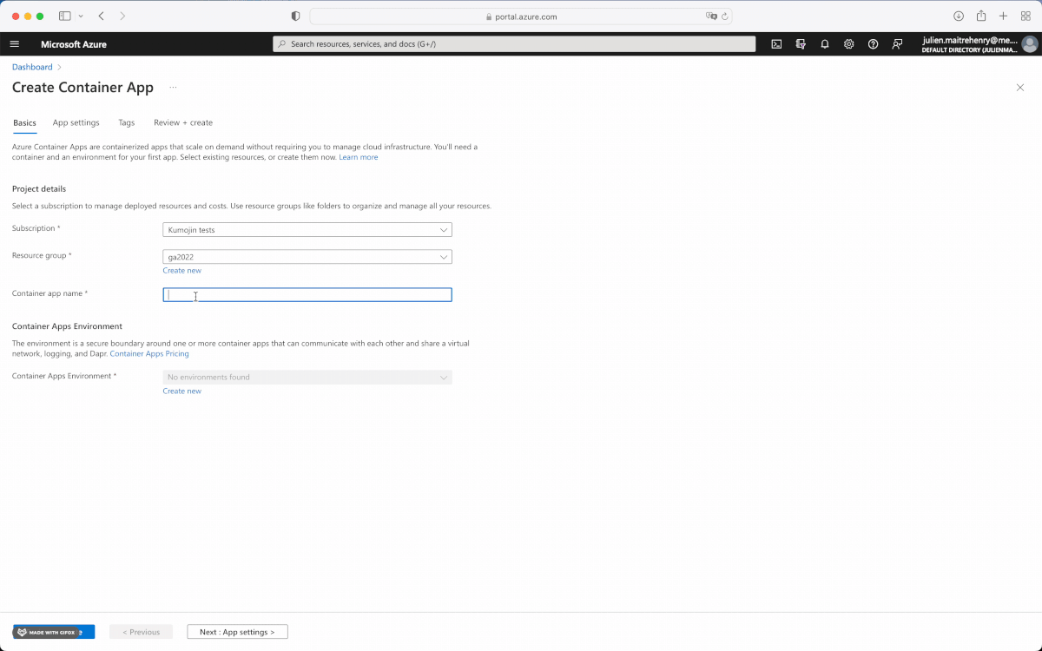Click the Dashboard breadcrumb

tap(32, 67)
